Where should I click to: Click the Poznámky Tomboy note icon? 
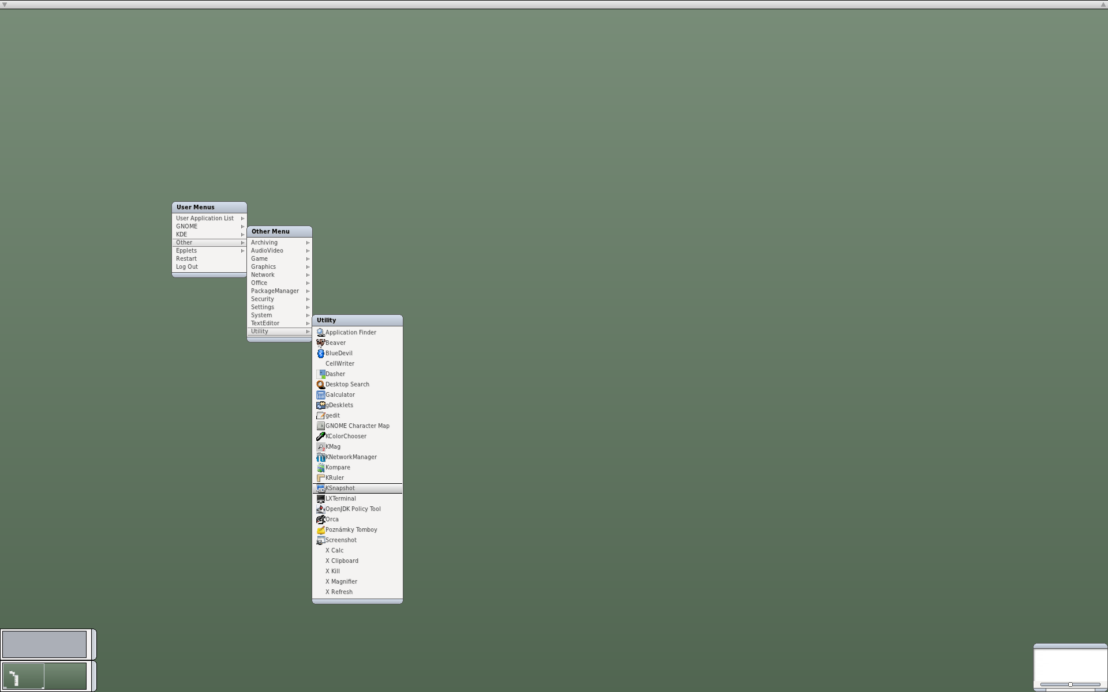(x=320, y=530)
